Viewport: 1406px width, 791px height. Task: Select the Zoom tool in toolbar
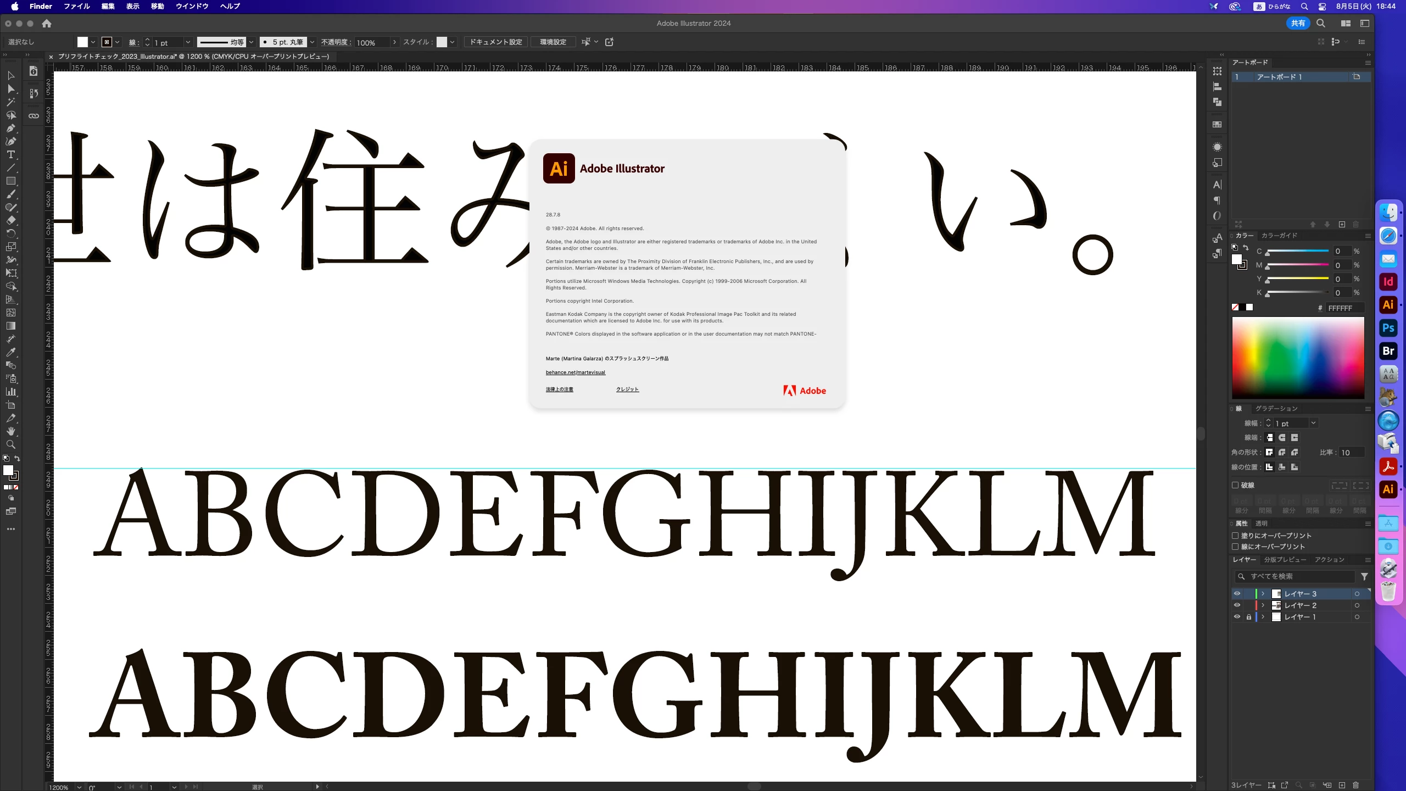10,444
